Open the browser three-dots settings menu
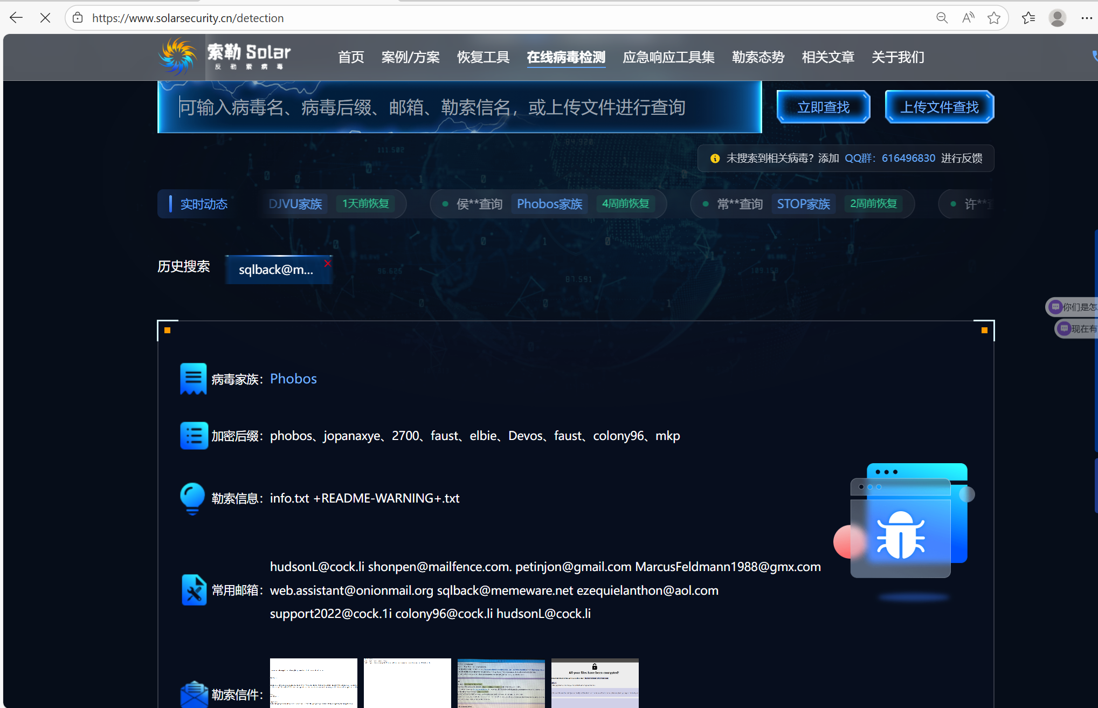The height and width of the screenshot is (708, 1098). (1086, 18)
